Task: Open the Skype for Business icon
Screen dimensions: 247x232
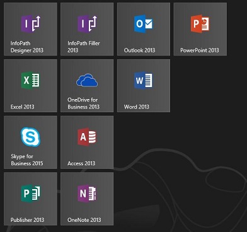Action: 31,137
